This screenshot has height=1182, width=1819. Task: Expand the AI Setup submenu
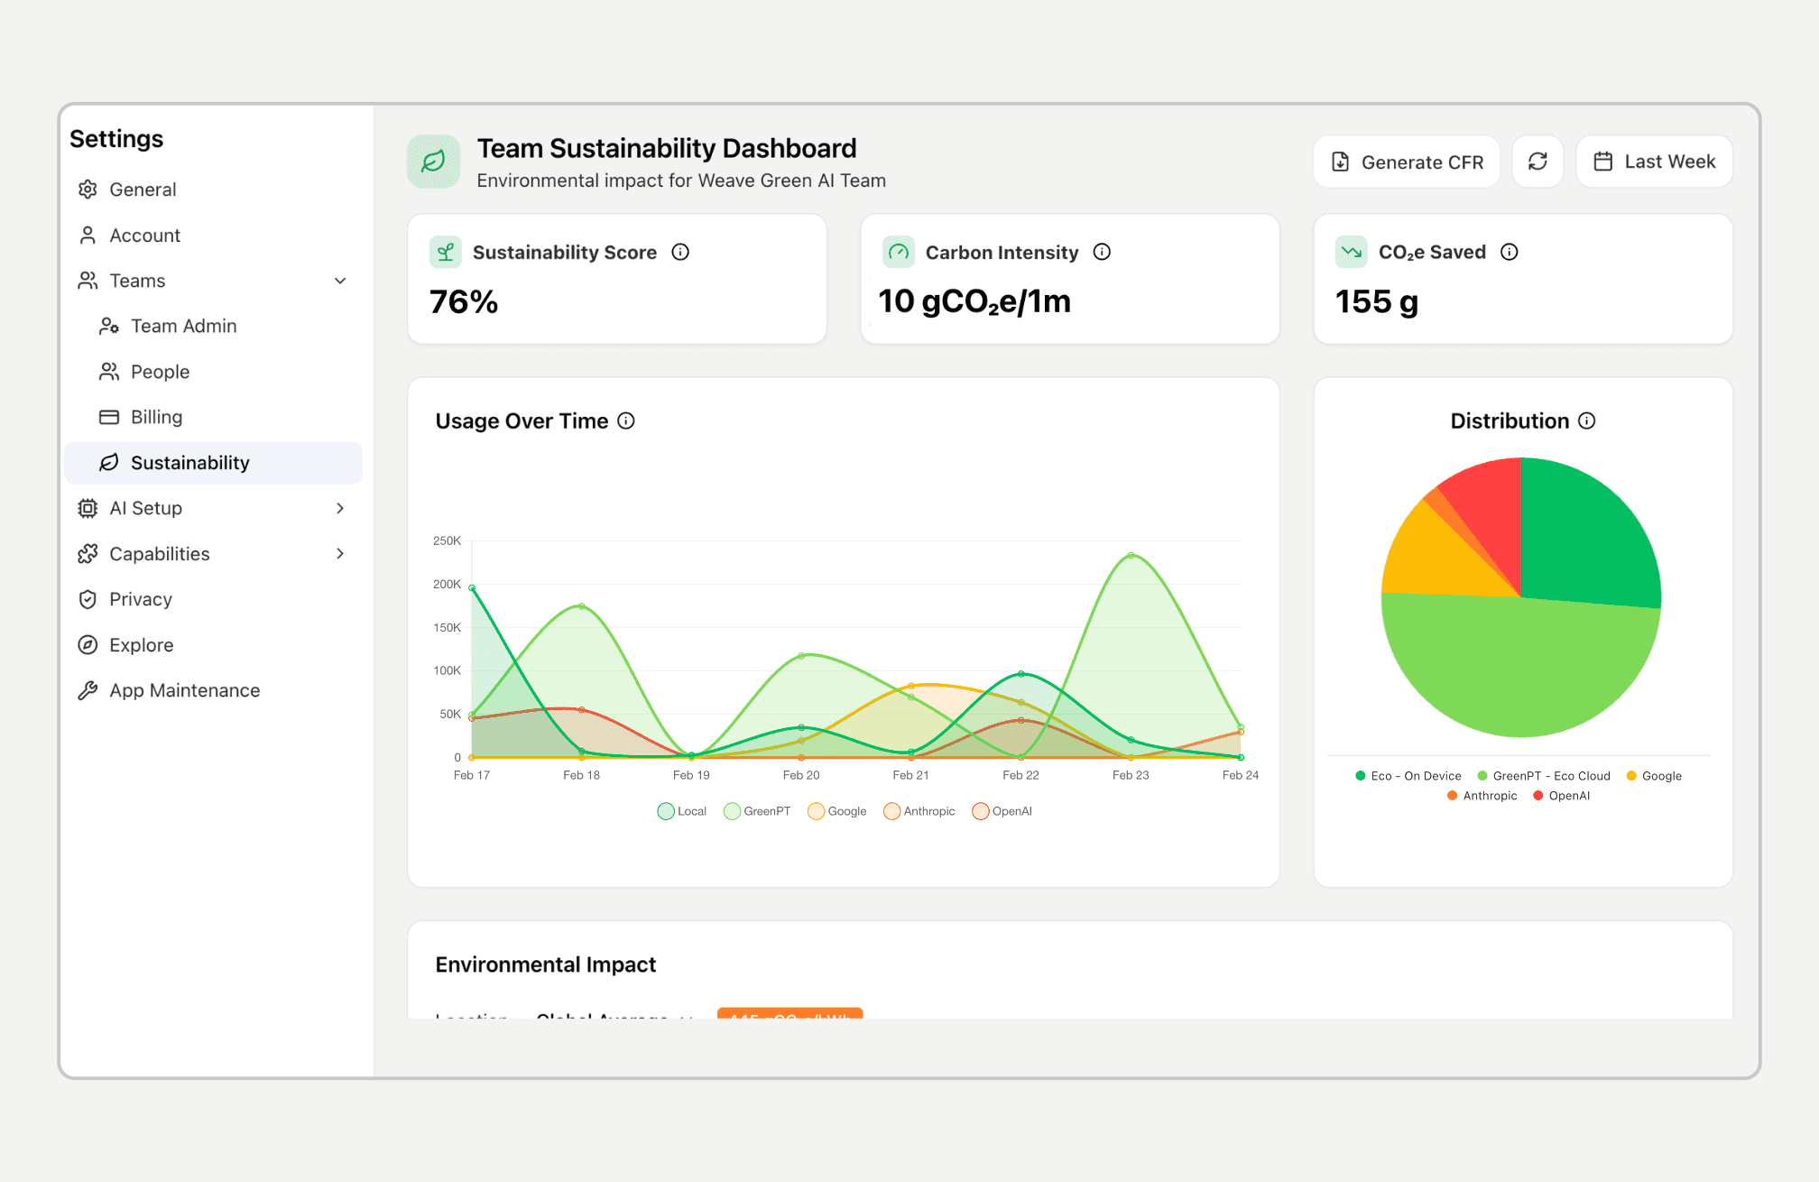coord(340,508)
